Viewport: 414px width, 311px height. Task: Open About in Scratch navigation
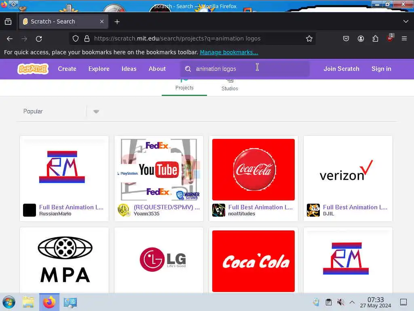point(157,69)
